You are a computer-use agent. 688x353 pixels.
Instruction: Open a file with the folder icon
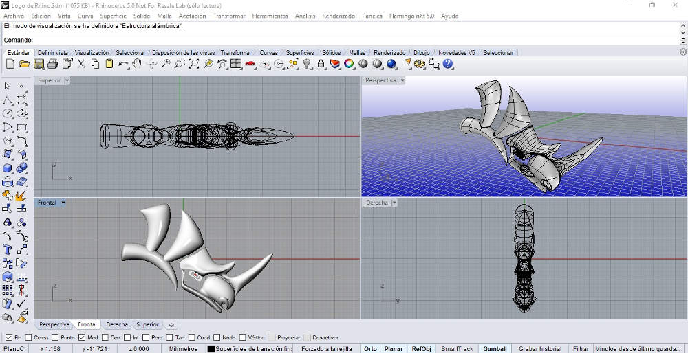[25, 64]
